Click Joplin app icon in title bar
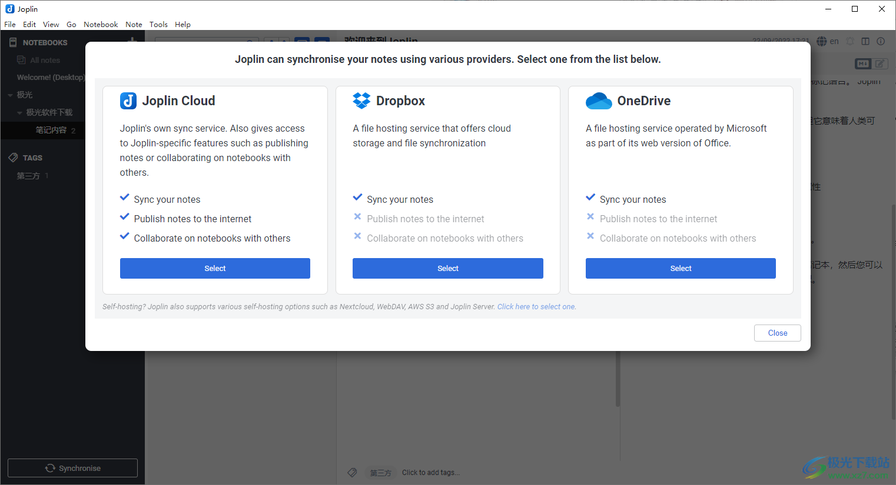The width and height of the screenshot is (896, 485). point(9,9)
